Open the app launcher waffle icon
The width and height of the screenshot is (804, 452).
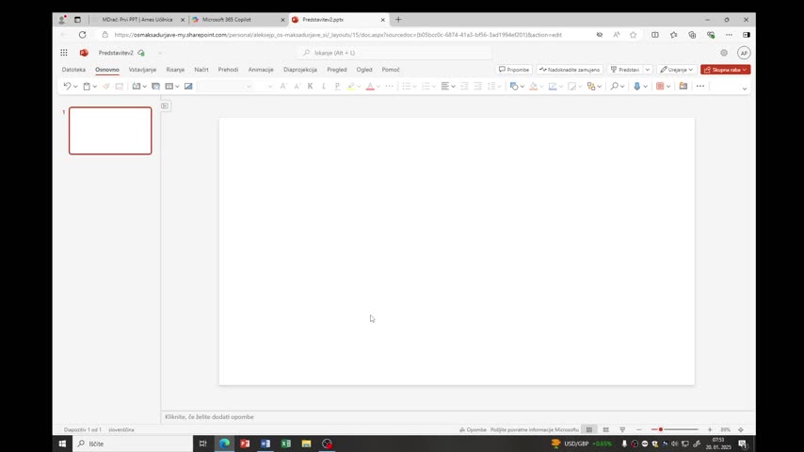[64, 53]
